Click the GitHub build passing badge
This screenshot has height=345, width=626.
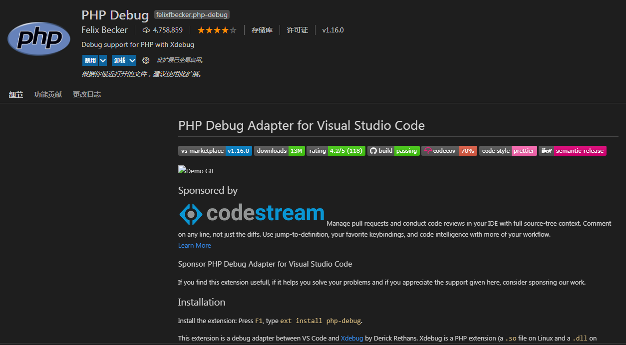tap(393, 151)
